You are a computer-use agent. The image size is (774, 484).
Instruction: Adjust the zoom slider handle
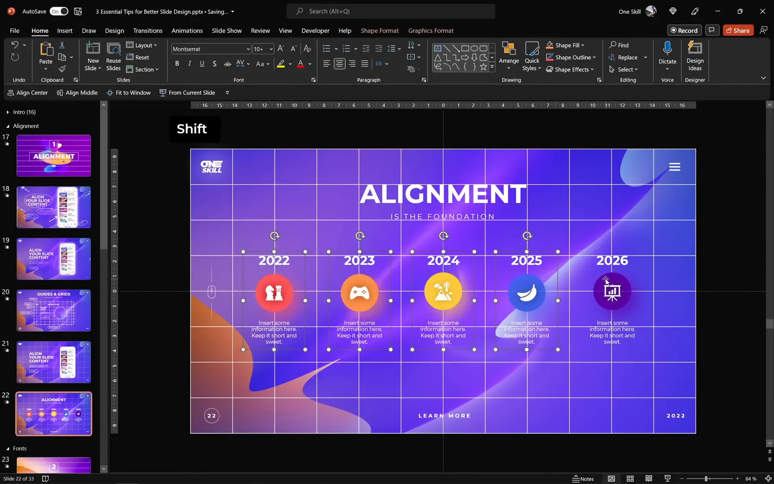pyautogui.click(x=706, y=479)
